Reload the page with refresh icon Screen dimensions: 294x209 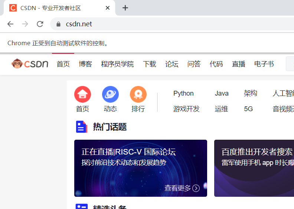pos(40,24)
